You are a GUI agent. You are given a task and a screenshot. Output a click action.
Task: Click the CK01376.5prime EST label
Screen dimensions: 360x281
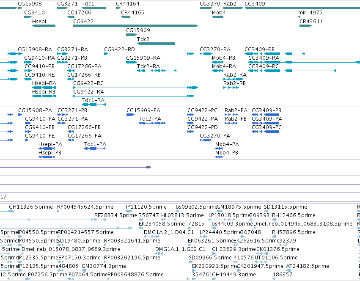tap(278, 249)
